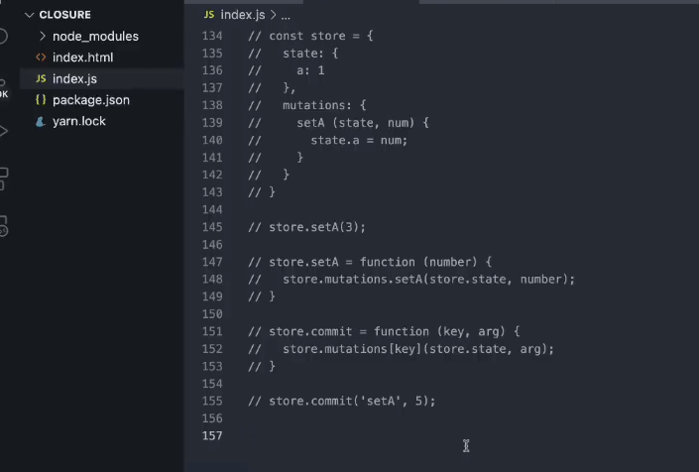Click the '// store.setA(3);' line

(306, 227)
